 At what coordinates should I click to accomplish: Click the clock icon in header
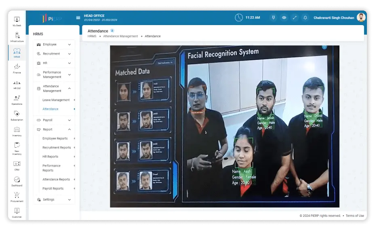pyautogui.click(x=239, y=17)
